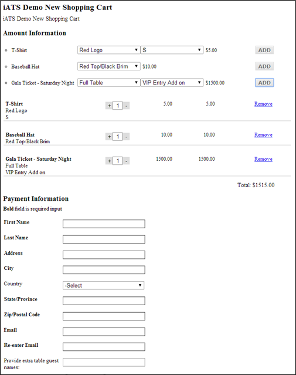Click the '$10.00' price beside Baseball Hat dropdown
Viewport: 296px width, 375px height.
[149, 66]
